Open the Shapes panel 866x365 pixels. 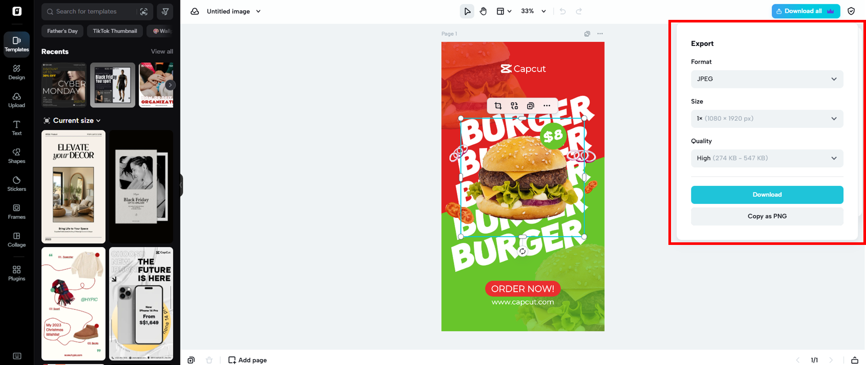click(16, 156)
